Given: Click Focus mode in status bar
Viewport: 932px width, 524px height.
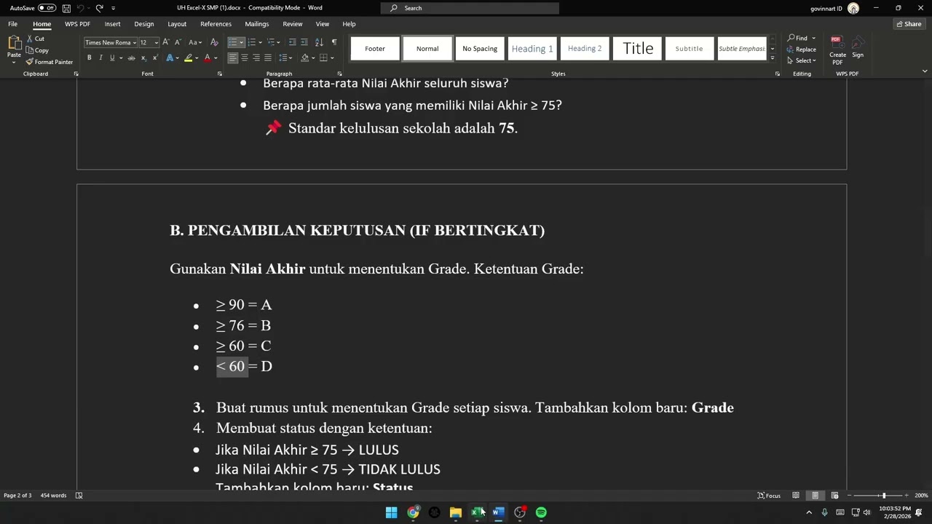Looking at the screenshot, I should coord(769,496).
